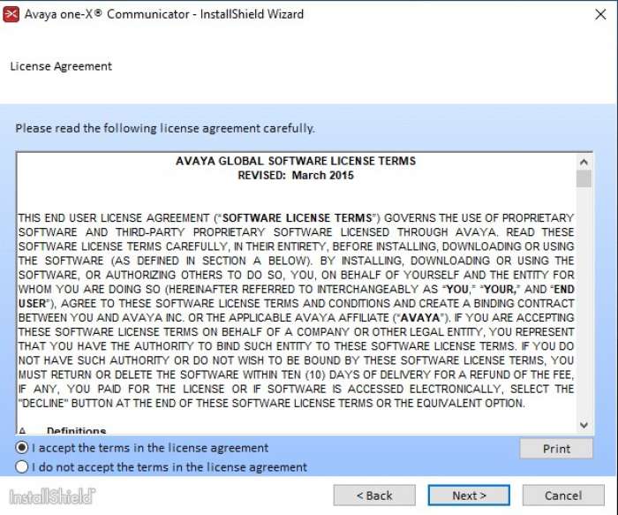Click the scrollbar down arrow in license box

(x=584, y=426)
